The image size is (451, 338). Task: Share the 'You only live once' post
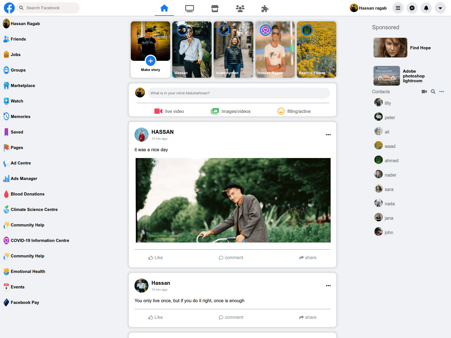click(308, 317)
